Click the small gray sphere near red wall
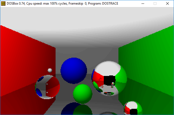Viewport: 174px width, 115px height. click(x=50, y=70)
